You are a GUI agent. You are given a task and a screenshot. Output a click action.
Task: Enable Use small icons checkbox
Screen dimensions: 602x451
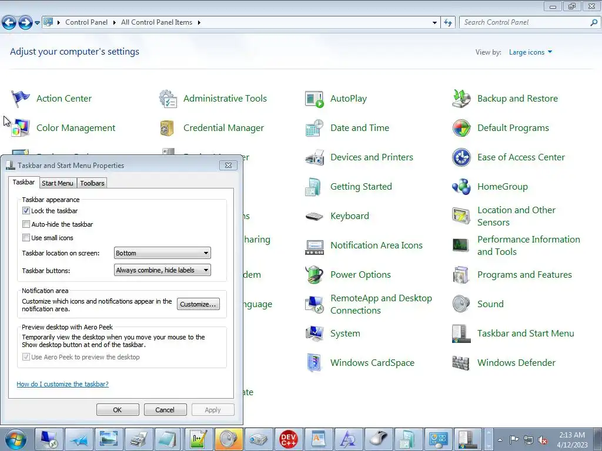(26, 237)
